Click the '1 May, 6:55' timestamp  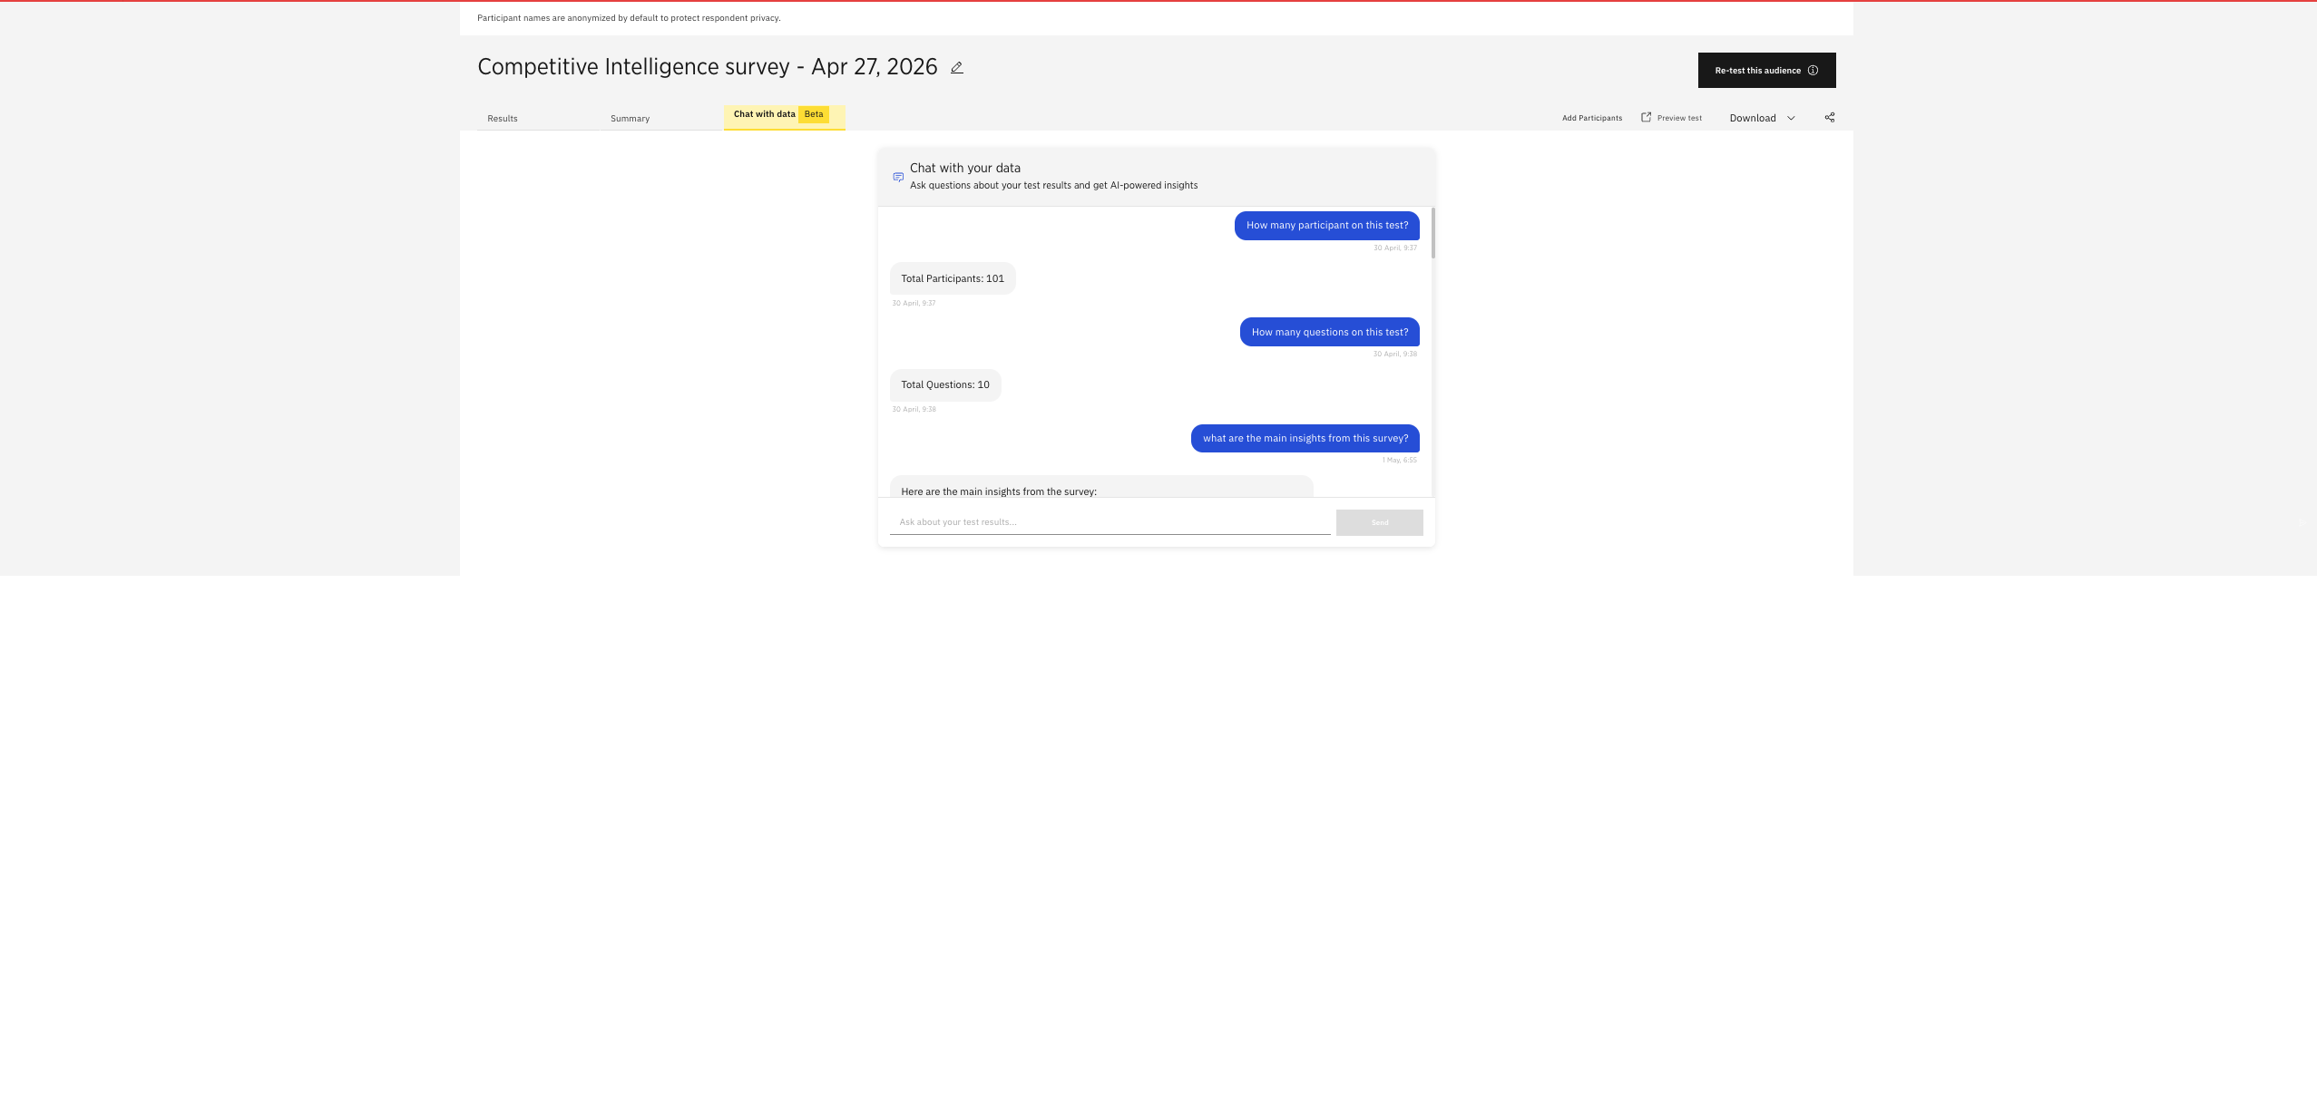click(1399, 461)
